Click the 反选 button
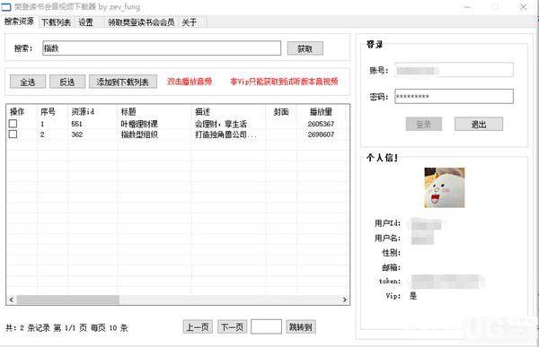The height and width of the screenshot is (347, 539). pos(67,82)
